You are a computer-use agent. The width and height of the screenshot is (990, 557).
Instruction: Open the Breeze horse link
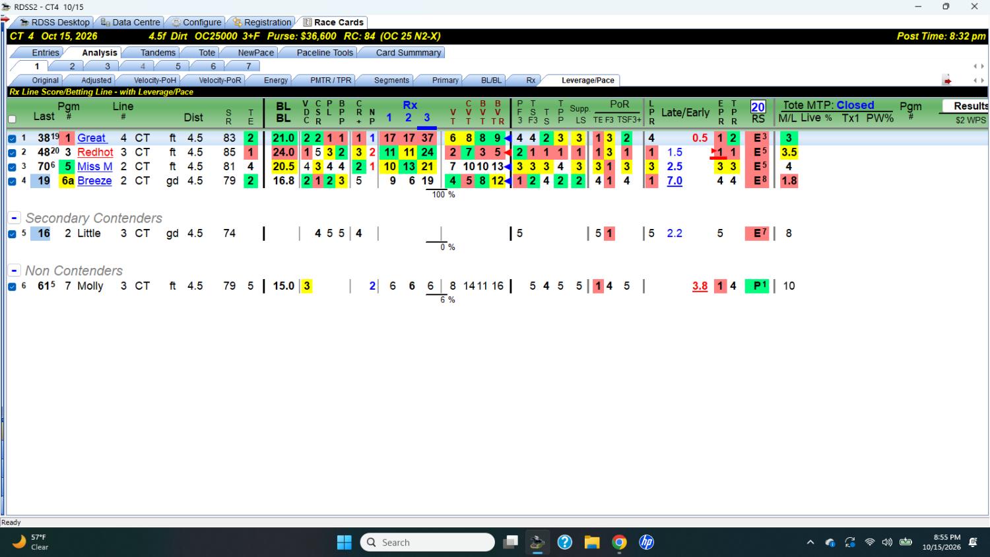click(94, 181)
